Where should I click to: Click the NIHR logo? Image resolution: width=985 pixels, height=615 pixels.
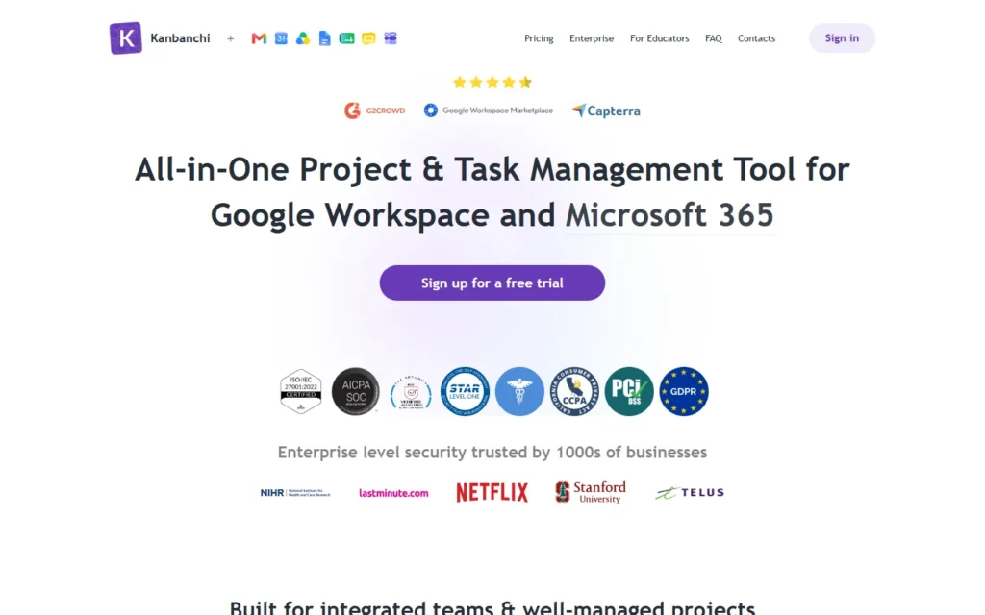[x=295, y=493]
